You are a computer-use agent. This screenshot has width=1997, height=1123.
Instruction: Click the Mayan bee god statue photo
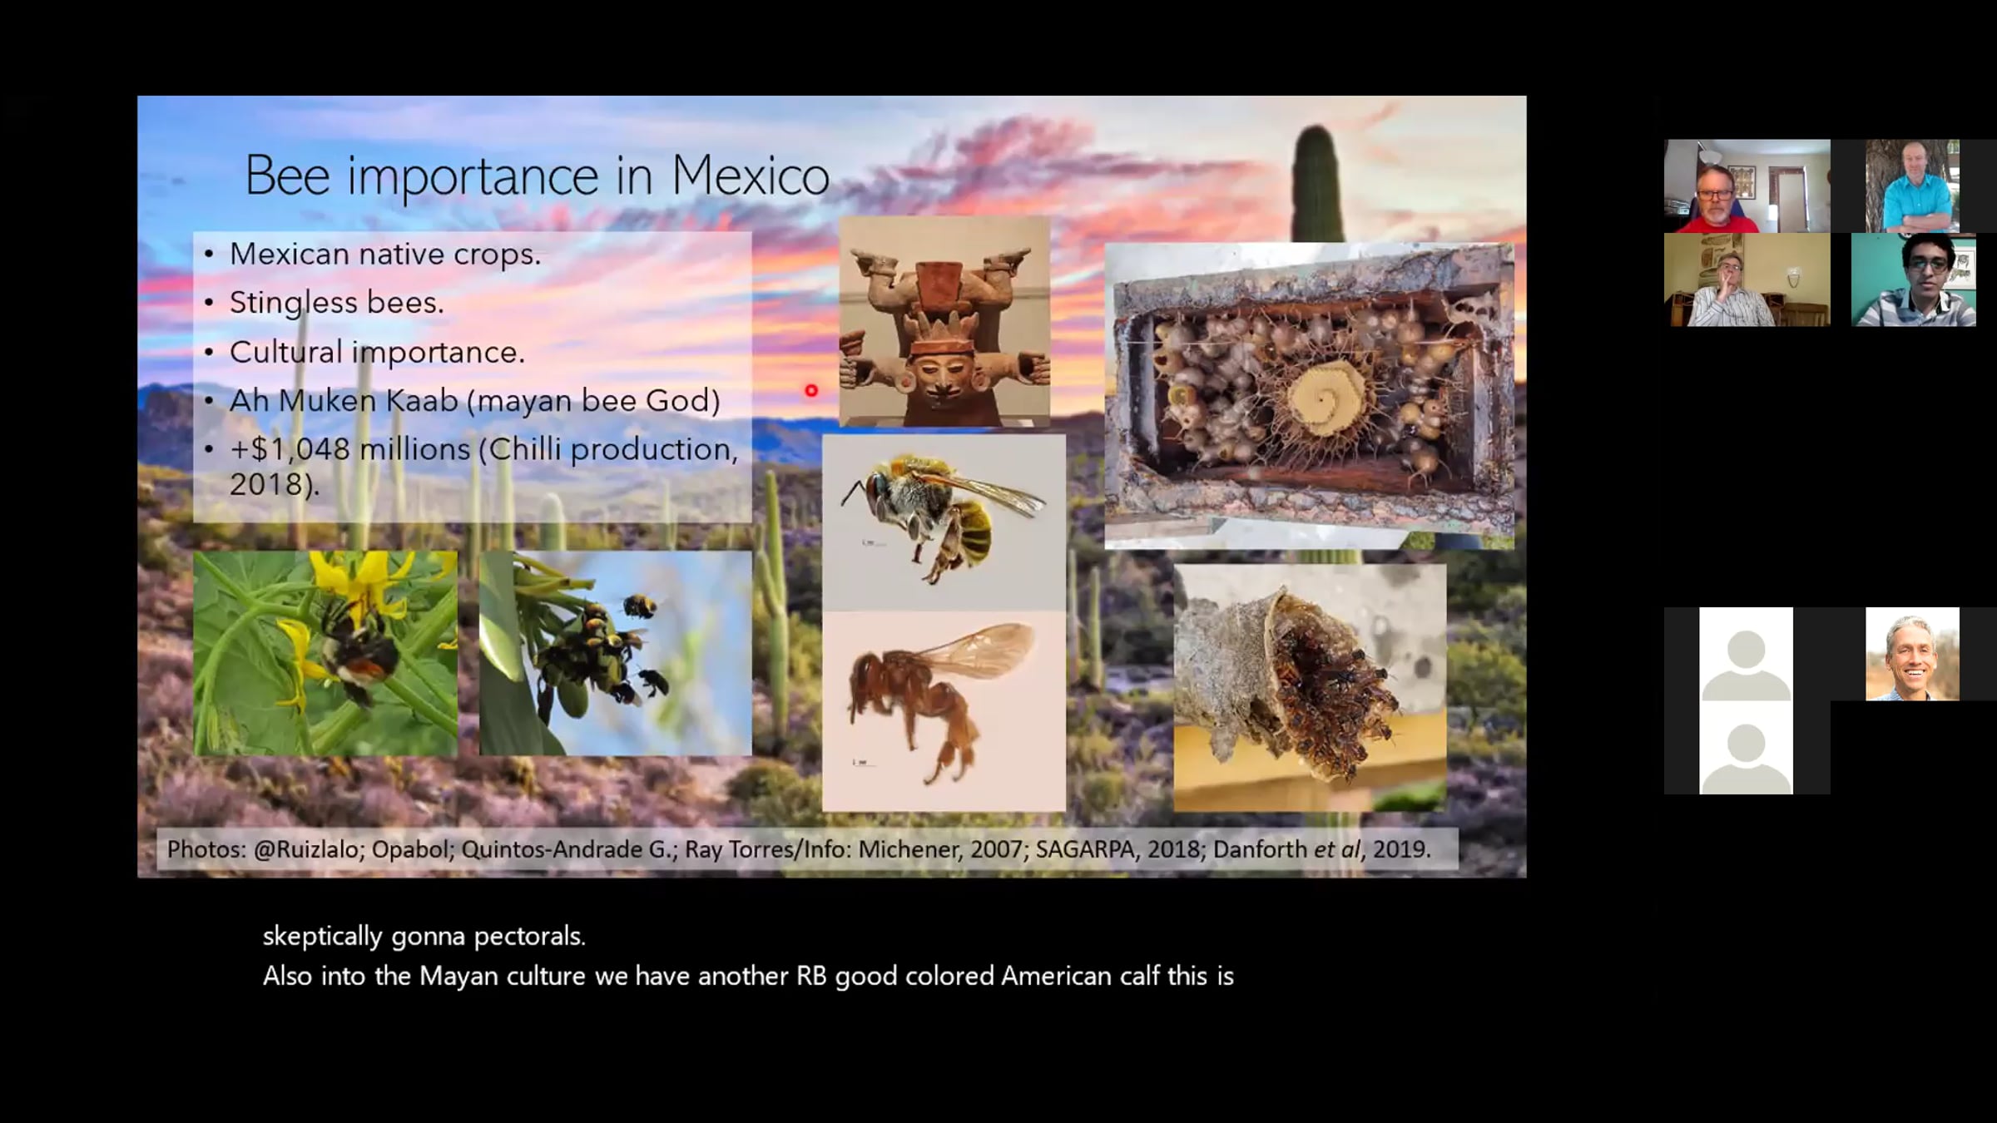tap(944, 321)
